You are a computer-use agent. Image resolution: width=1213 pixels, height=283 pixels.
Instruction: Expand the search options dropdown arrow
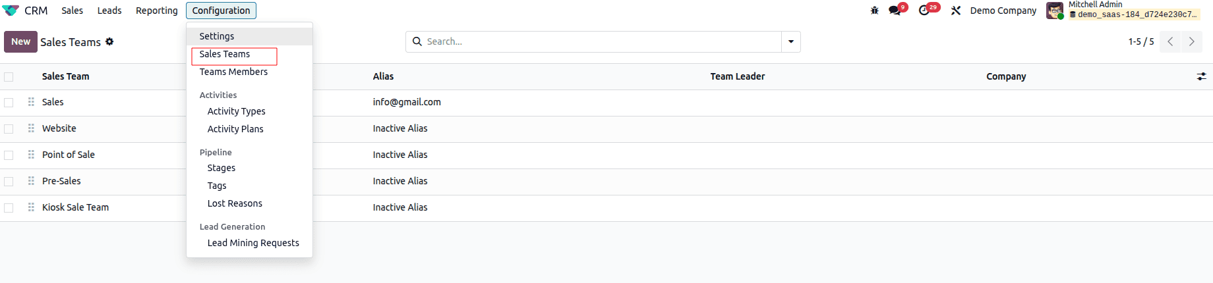[x=790, y=41]
